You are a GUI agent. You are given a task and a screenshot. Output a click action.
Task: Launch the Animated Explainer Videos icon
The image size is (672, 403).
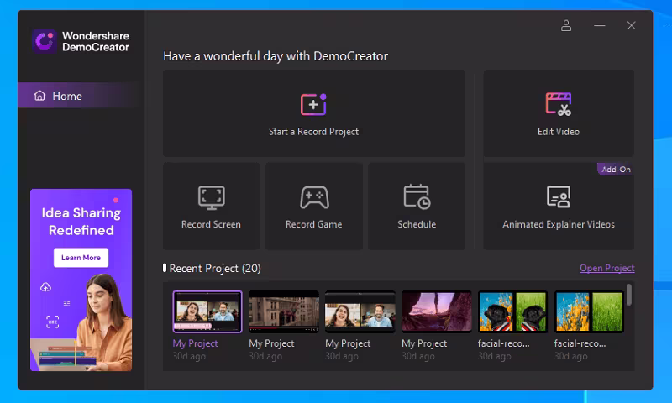559,196
